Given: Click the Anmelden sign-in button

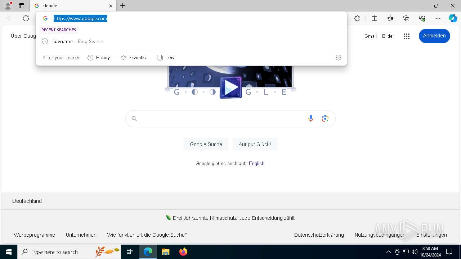Looking at the screenshot, I should pyautogui.click(x=434, y=36).
